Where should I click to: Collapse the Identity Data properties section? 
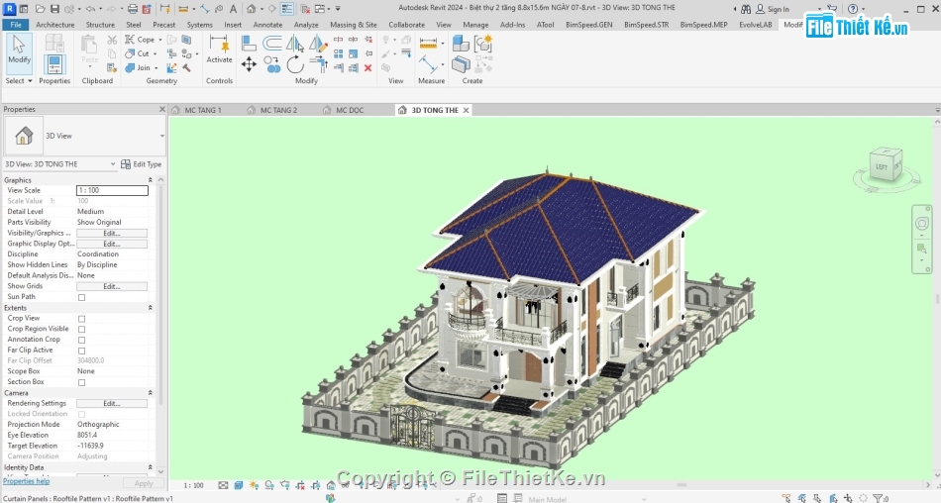150,467
